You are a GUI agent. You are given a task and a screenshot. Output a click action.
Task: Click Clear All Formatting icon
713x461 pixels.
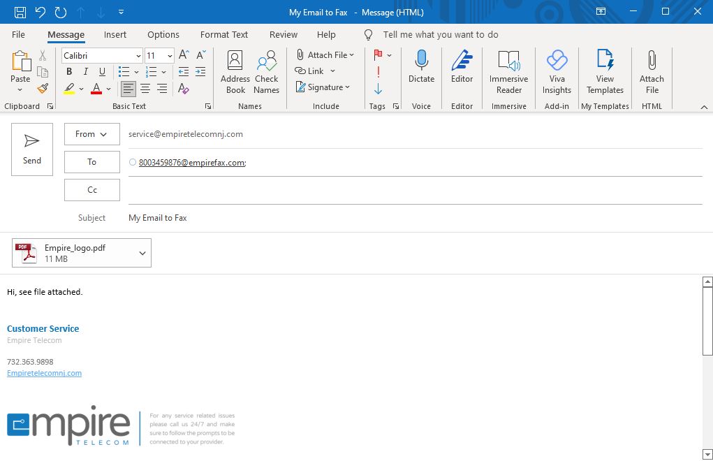click(x=184, y=89)
